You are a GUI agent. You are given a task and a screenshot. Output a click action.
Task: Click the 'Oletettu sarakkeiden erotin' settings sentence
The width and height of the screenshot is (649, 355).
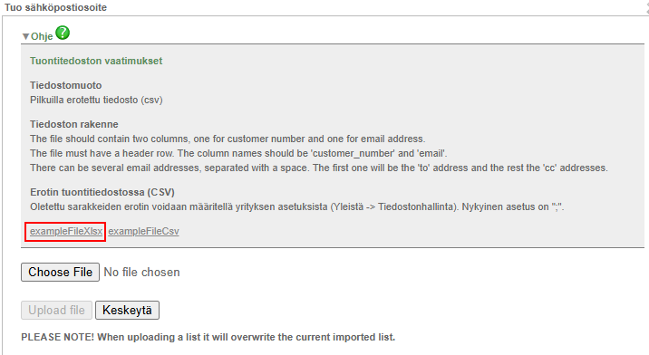pyautogui.click(x=297, y=206)
